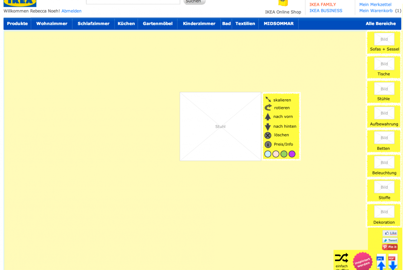Screen dimensions: 406x270
Task: Select the Sofas + Sessel category thumbnail
Action: point(384,40)
